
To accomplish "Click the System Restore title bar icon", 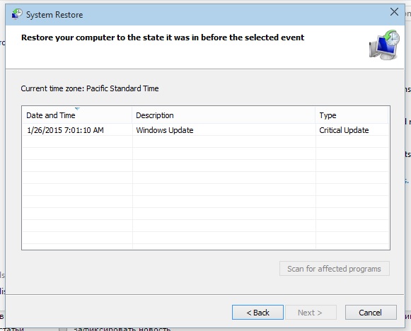I will pos(17,14).
